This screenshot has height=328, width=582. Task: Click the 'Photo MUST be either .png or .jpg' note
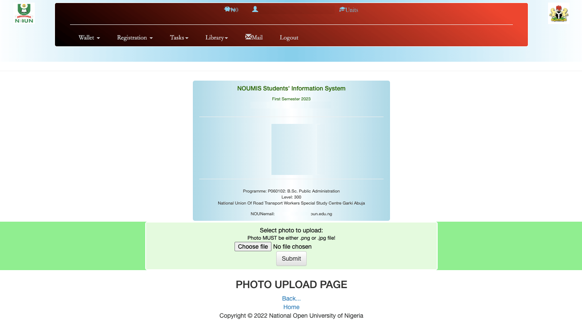click(x=291, y=238)
